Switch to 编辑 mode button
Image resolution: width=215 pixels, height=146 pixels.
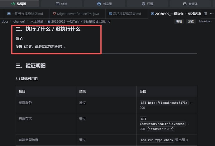179,21
